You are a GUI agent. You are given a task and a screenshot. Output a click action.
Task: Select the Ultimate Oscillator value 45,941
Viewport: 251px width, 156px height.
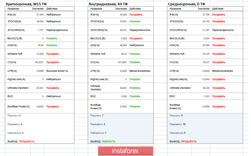pyautogui.click(x=40, y=88)
